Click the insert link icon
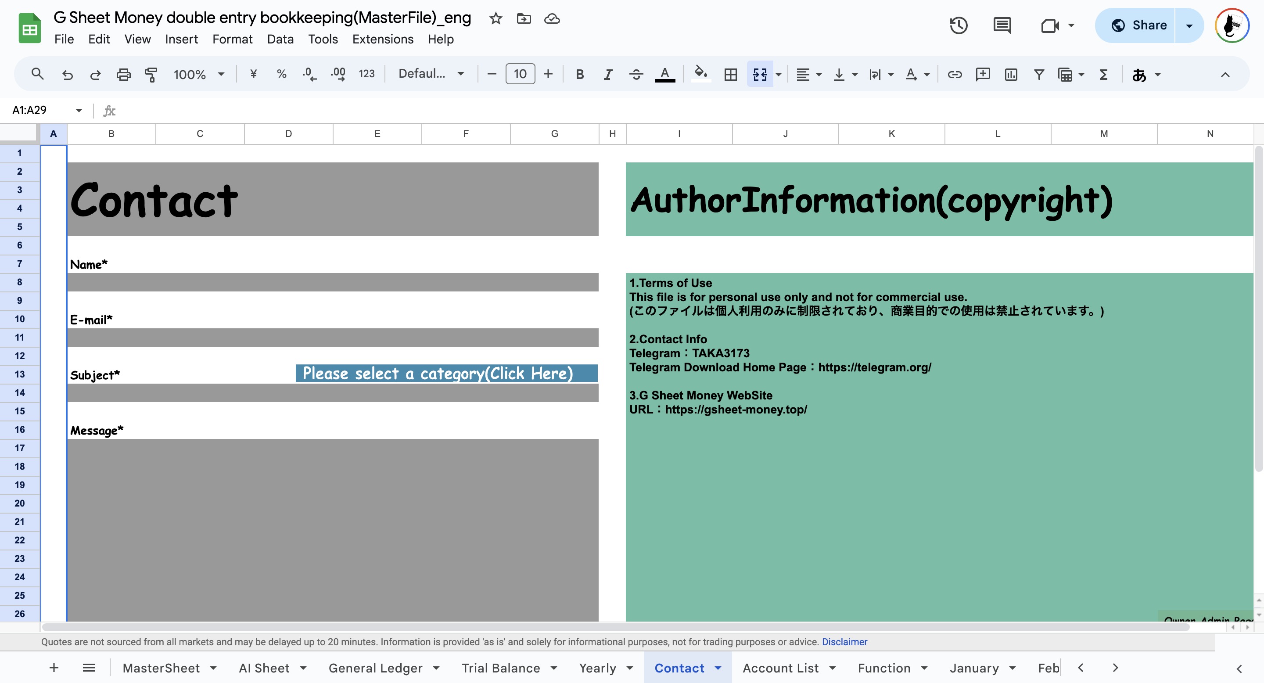This screenshot has width=1264, height=683. pos(955,74)
